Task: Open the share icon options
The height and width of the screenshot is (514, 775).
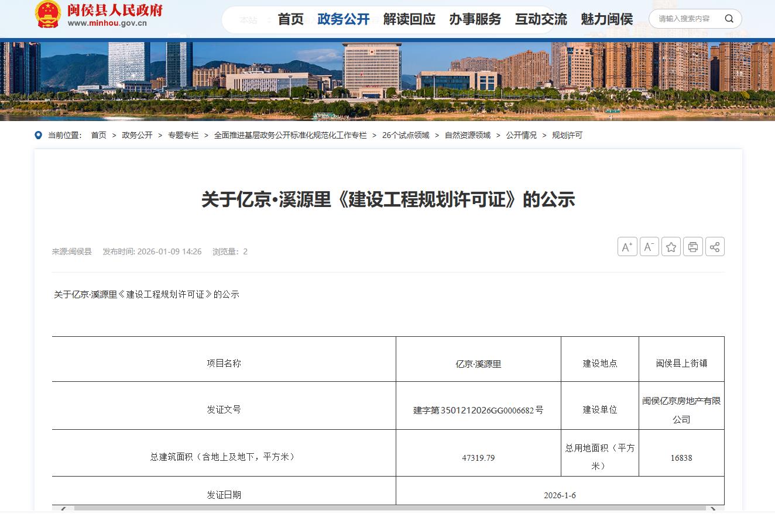Action: pyautogui.click(x=715, y=247)
